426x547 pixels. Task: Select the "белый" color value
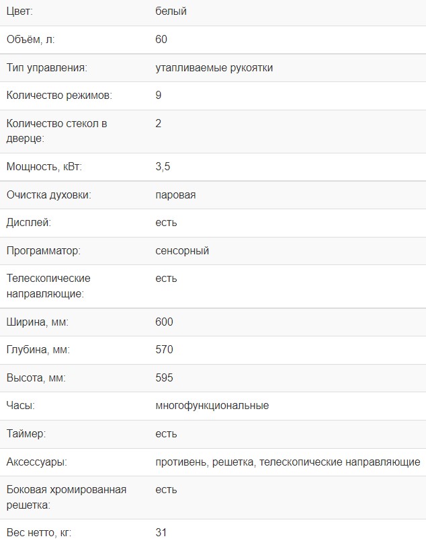(x=171, y=11)
